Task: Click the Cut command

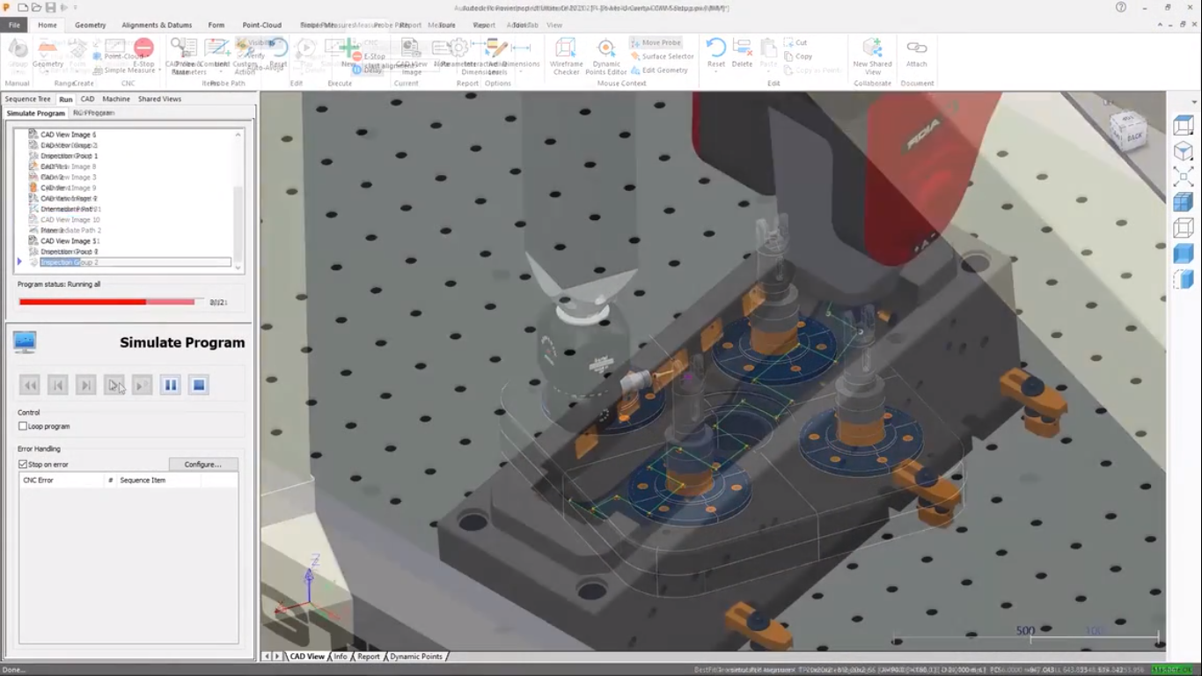Action: click(x=795, y=42)
